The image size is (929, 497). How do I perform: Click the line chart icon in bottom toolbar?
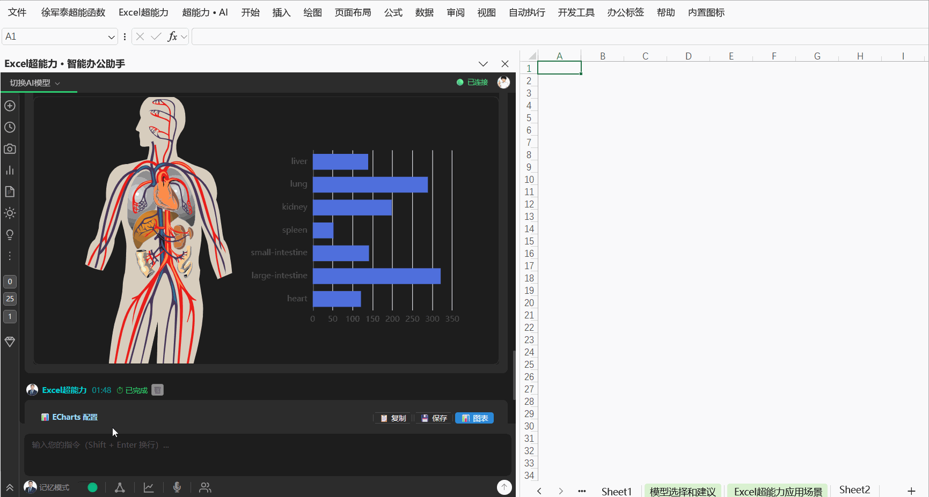click(149, 487)
